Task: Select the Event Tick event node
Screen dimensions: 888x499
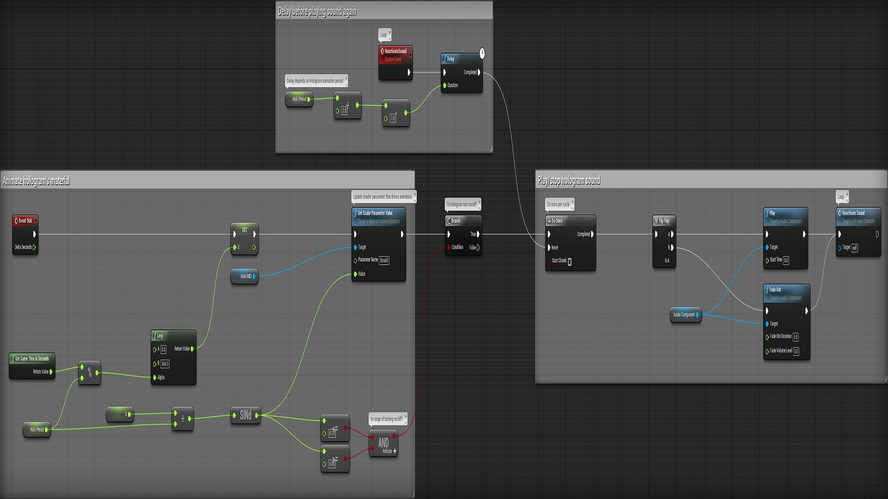Action: coord(25,221)
